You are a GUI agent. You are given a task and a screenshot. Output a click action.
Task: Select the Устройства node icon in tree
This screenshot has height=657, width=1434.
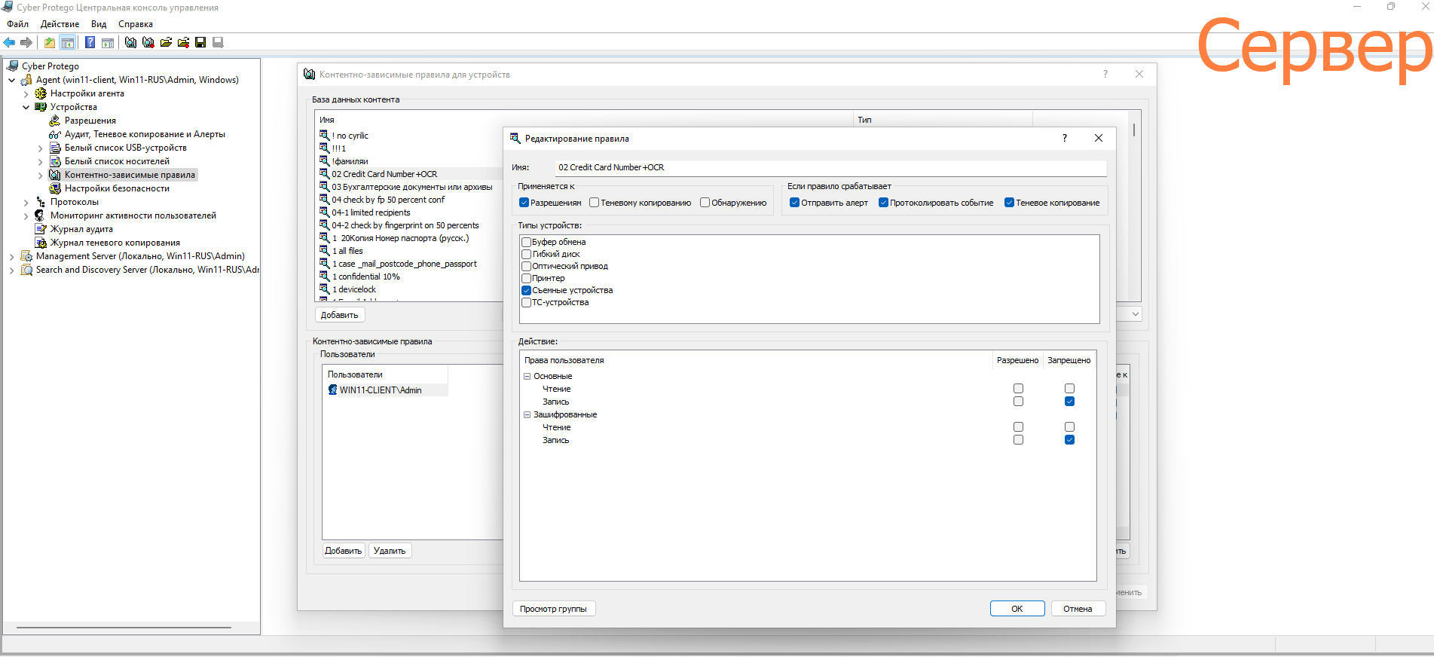[x=41, y=107]
